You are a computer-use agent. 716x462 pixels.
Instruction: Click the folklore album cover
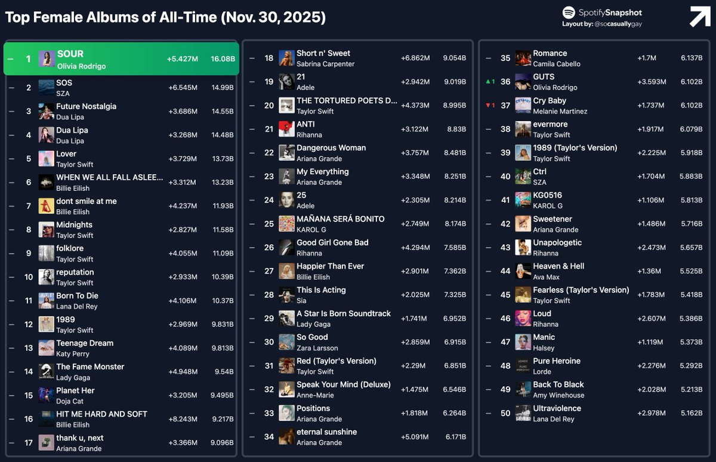(47, 254)
